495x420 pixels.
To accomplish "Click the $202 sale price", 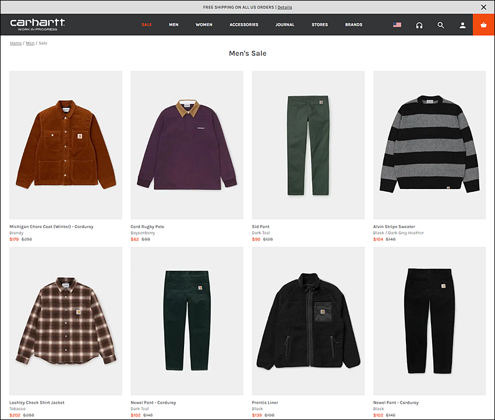I will 15,415.
